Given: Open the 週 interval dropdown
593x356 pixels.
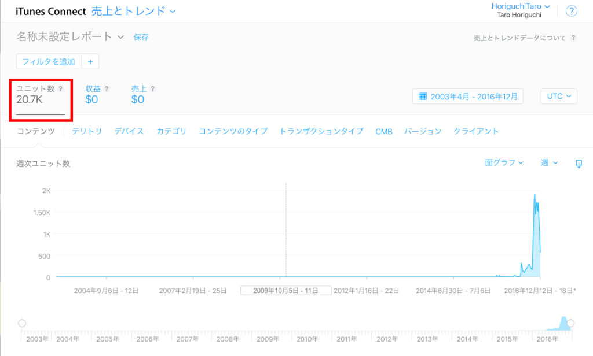Looking at the screenshot, I should (x=549, y=163).
